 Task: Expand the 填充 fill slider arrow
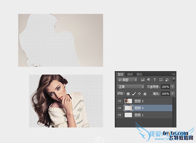click(x=172, y=94)
